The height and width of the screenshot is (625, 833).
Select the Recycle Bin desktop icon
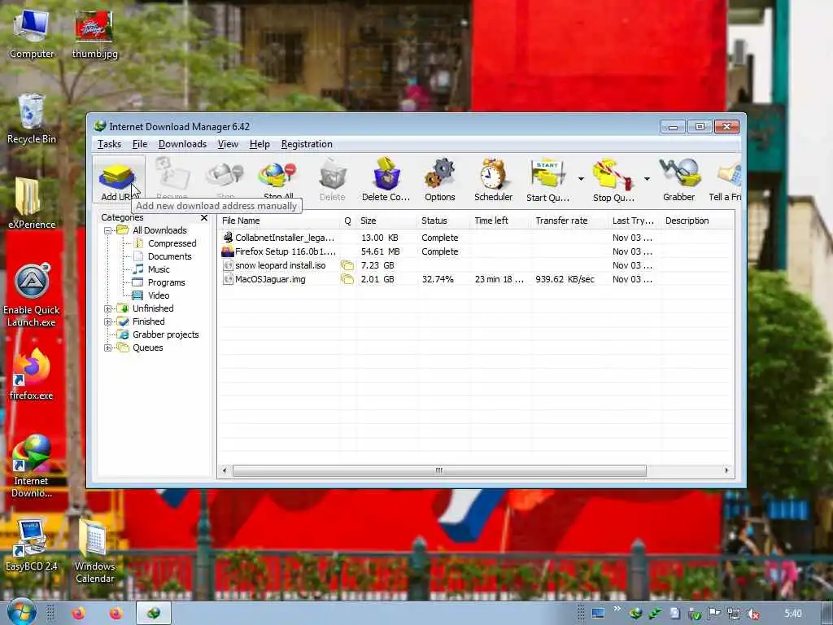tap(32, 118)
